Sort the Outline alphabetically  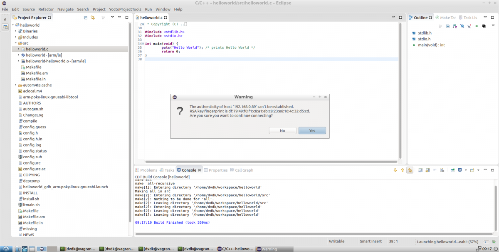(x=455, y=26)
